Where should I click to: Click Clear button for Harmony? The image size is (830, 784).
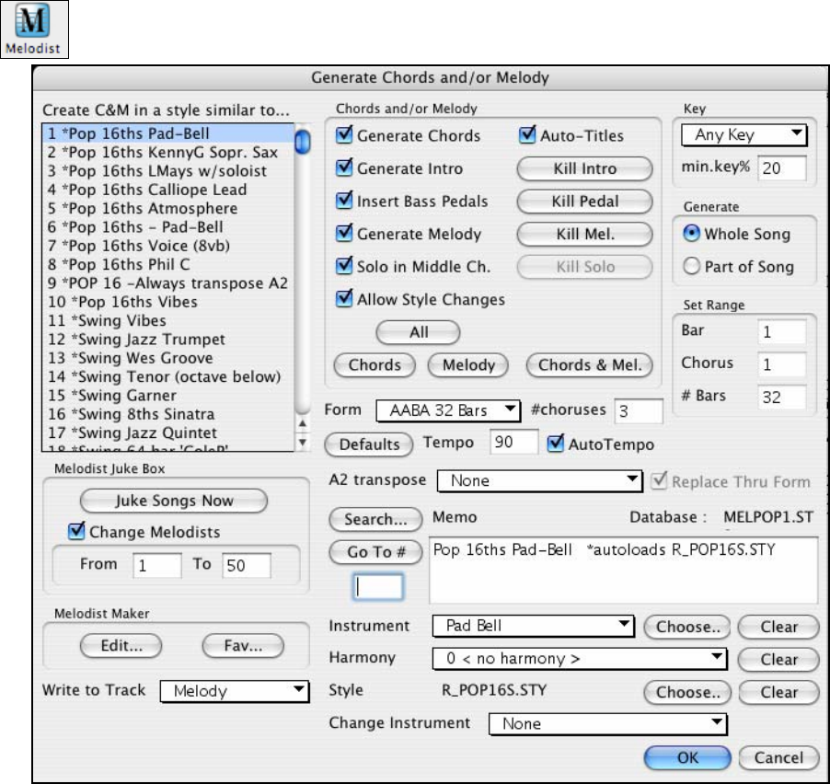pos(778,660)
